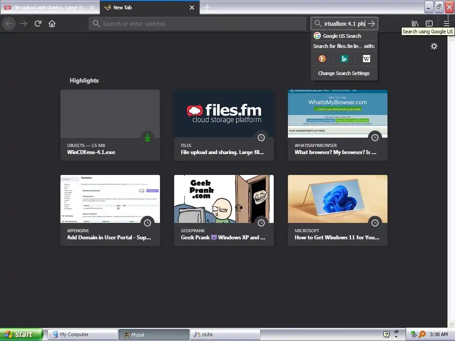
Task: Click the address bar magnifier icon
Action: (96, 24)
